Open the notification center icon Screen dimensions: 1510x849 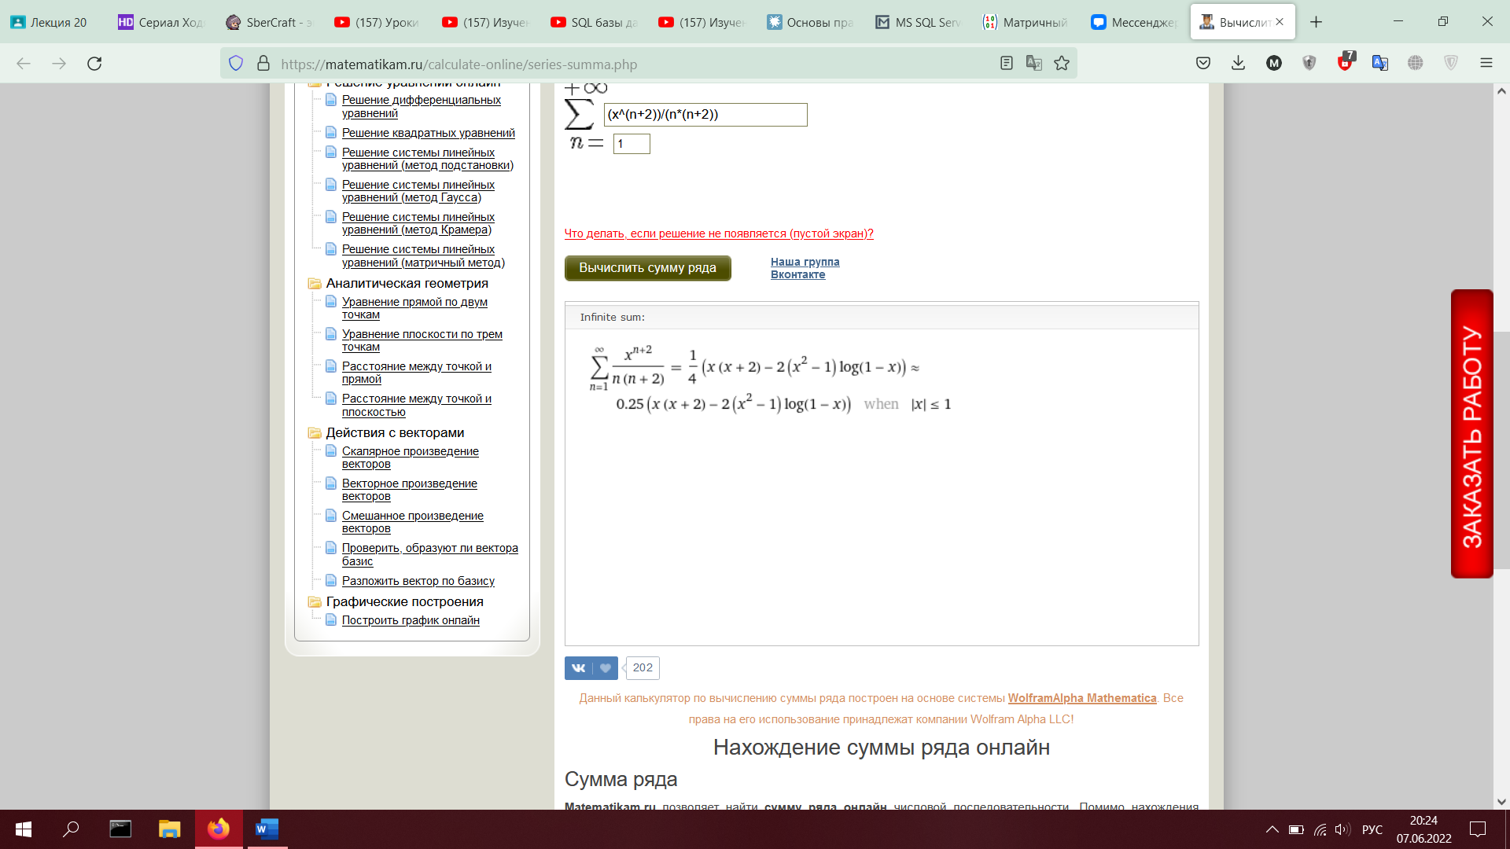coord(1478,829)
